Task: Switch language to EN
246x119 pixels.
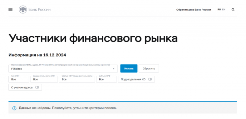Action: pos(224,10)
